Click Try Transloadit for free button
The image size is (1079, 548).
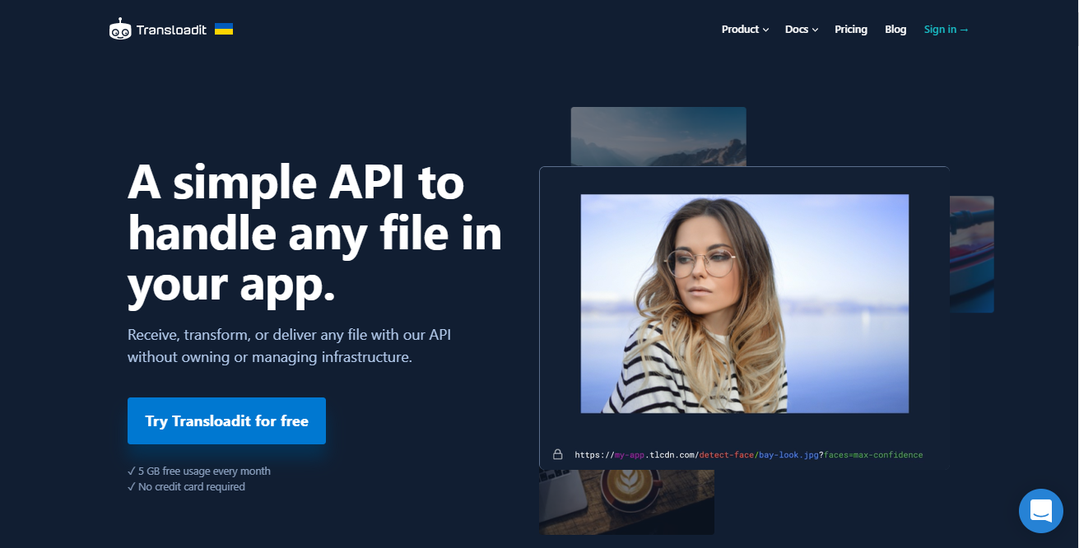coord(226,420)
